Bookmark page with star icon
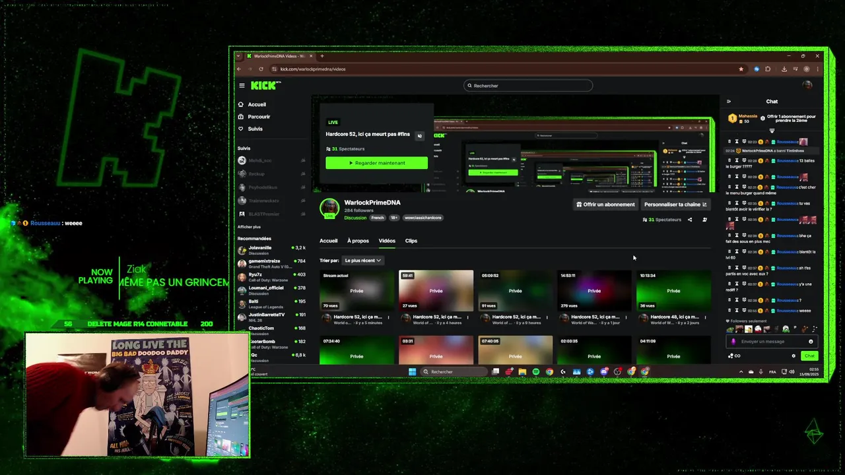Screen dimensions: 845x475 click(x=741, y=69)
